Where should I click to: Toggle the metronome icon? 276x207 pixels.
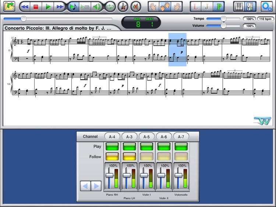click(123, 7)
